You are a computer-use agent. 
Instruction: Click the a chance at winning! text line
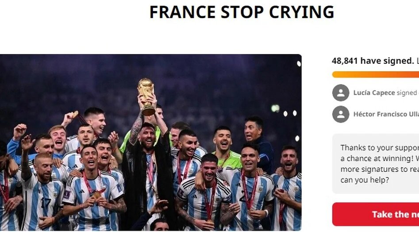coord(380,158)
